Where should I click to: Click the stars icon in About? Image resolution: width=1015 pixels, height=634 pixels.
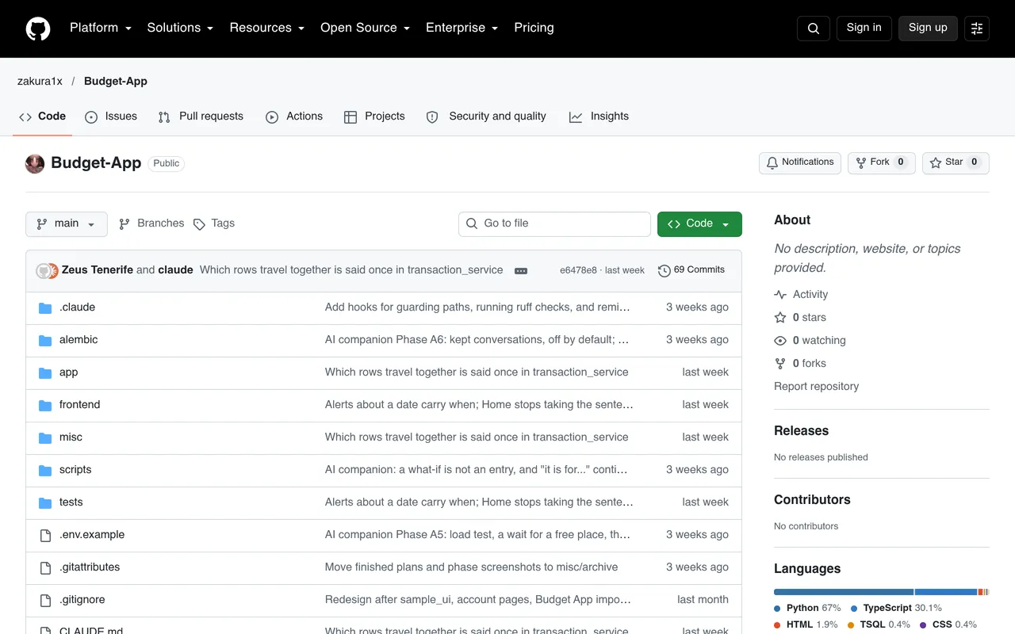point(780,317)
